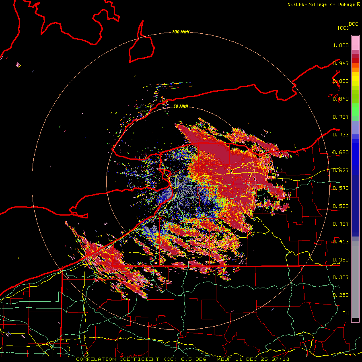
Task: Click the 1.000 scale value
Action: pyautogui.click(x=341, y=45)
